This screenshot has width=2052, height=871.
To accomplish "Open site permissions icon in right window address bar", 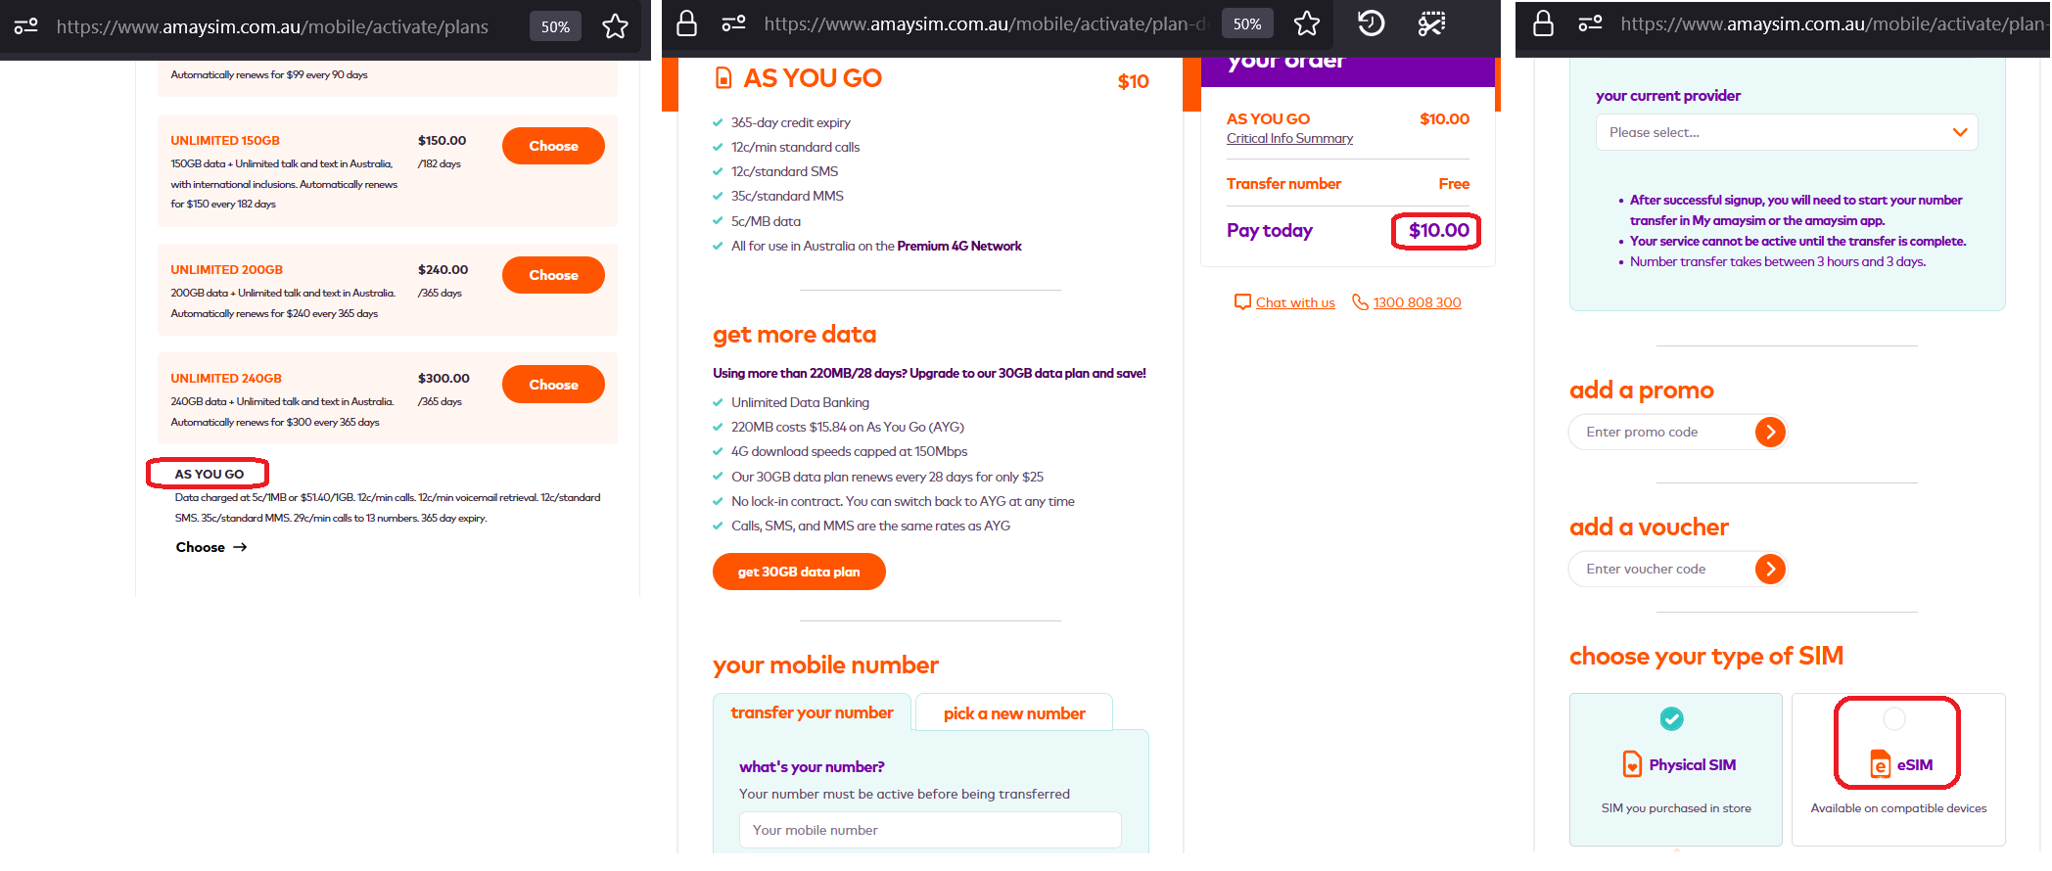I will [1590, 23].
